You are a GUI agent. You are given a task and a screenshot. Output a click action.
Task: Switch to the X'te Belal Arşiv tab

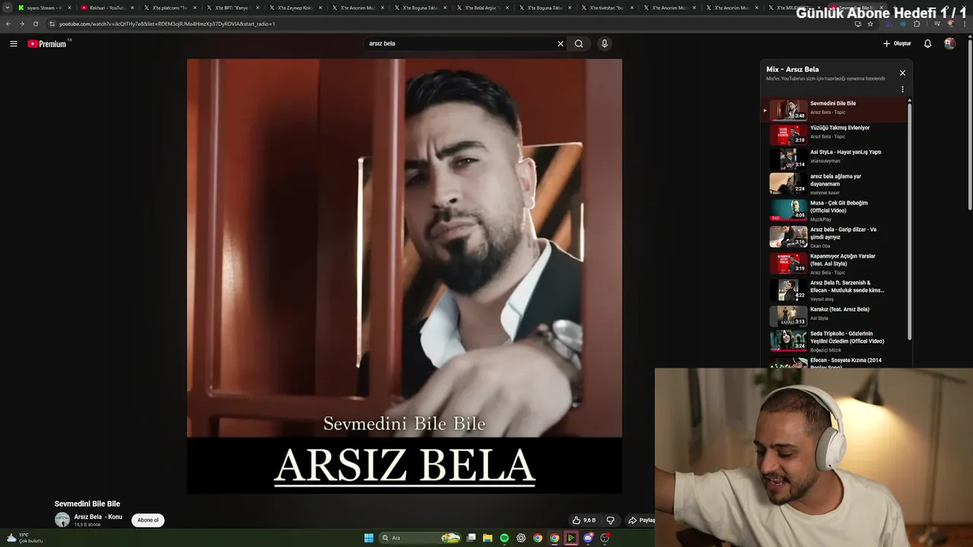(481, 8)
